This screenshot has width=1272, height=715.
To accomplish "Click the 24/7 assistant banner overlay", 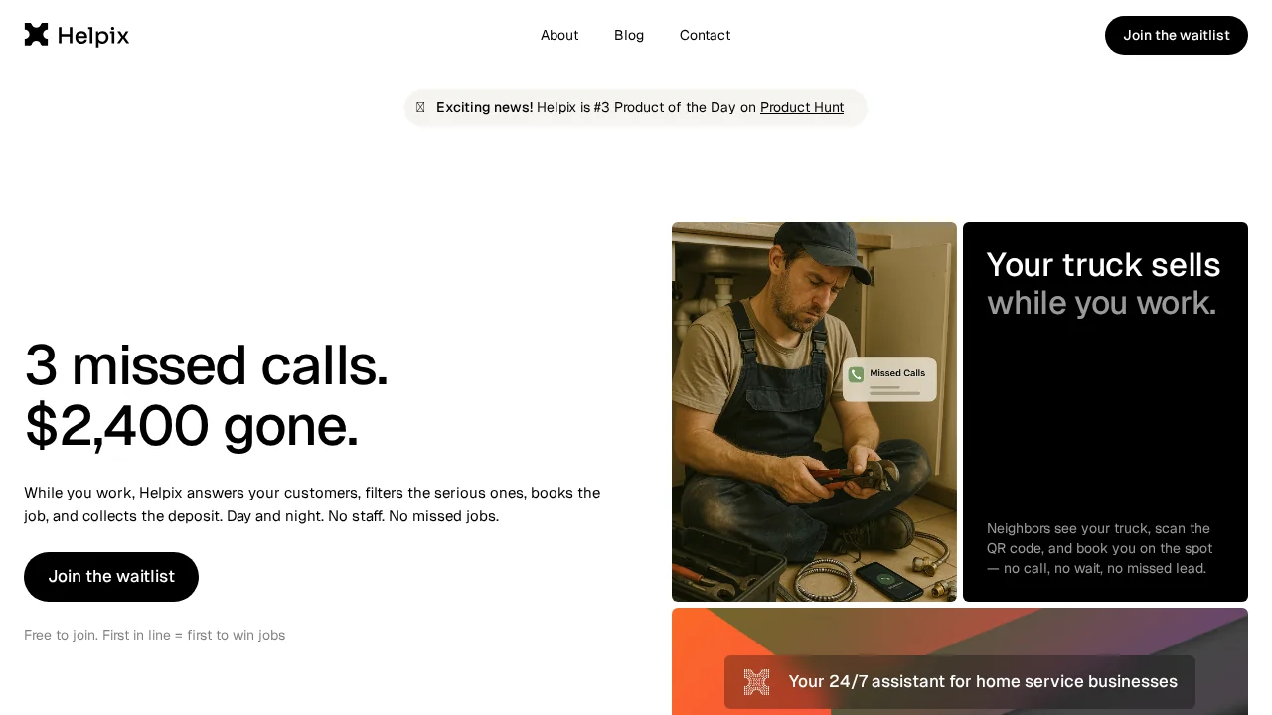I will [x=960, y=682].
